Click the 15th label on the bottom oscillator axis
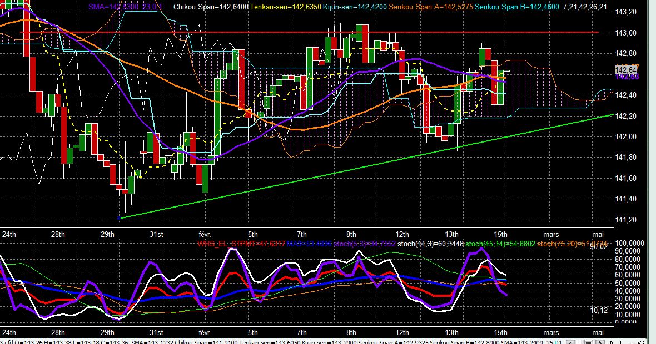 click(x=500, y=333)
